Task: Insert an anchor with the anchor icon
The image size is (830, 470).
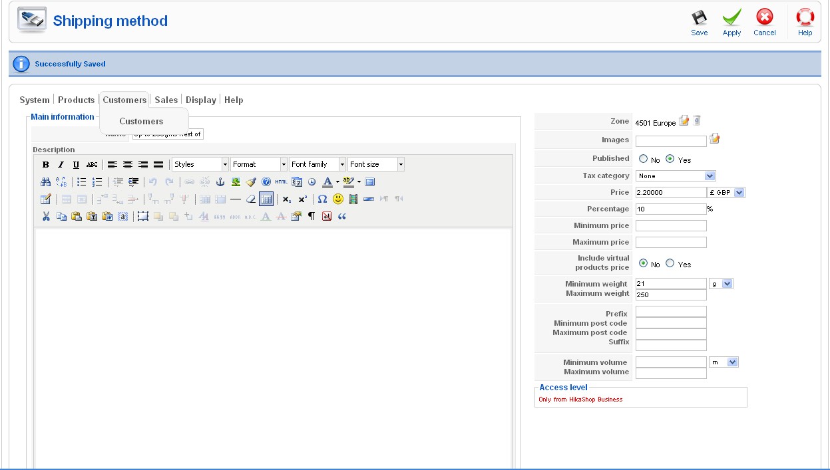Action: click(x=220, y=181)
